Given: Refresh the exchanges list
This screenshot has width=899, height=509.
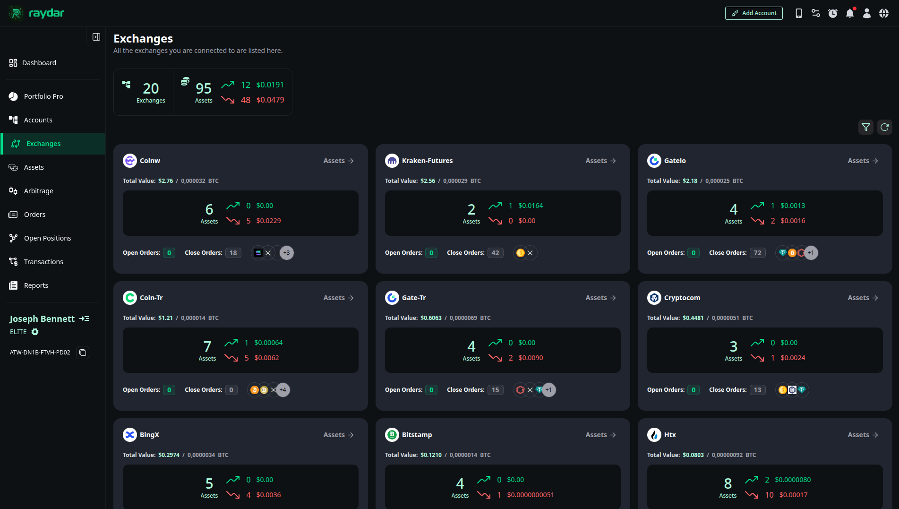Looking at the screenshot, I should (x=884, y=127).
